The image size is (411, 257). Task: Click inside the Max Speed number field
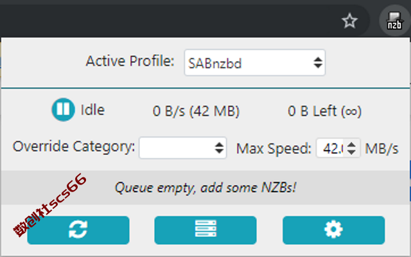pyautogui.click(x=332, y=148)
